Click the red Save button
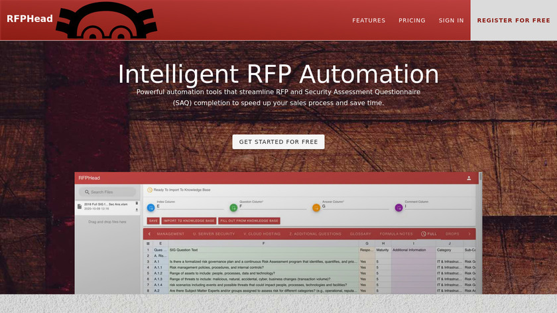The image size is (557, 313). (x=153, y=221)
